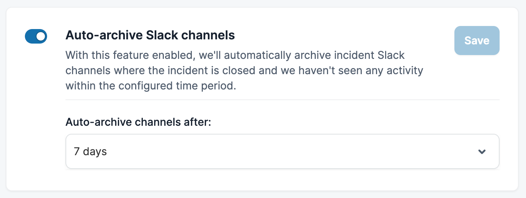Screen dimensions: 526x198
Task: Click the white knob of the toggle switch
Action: 41,36
